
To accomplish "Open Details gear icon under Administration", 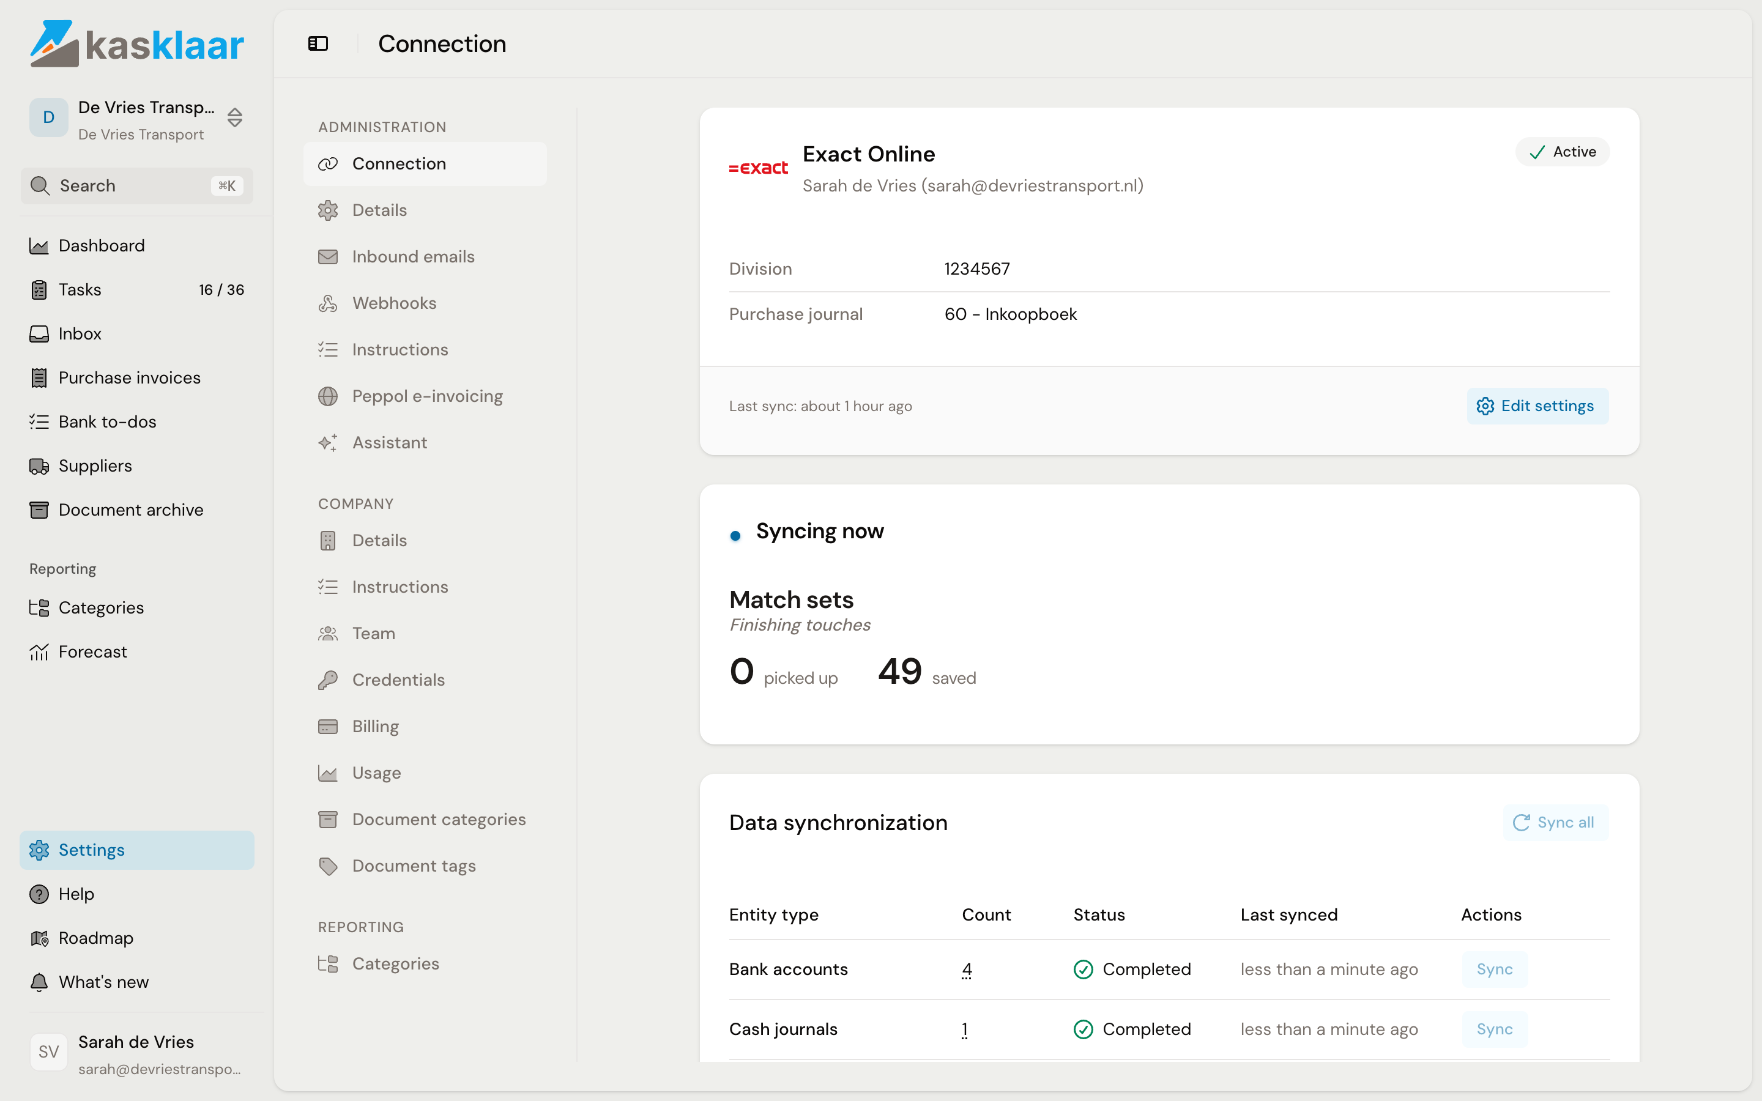I will tap(328, 210).
